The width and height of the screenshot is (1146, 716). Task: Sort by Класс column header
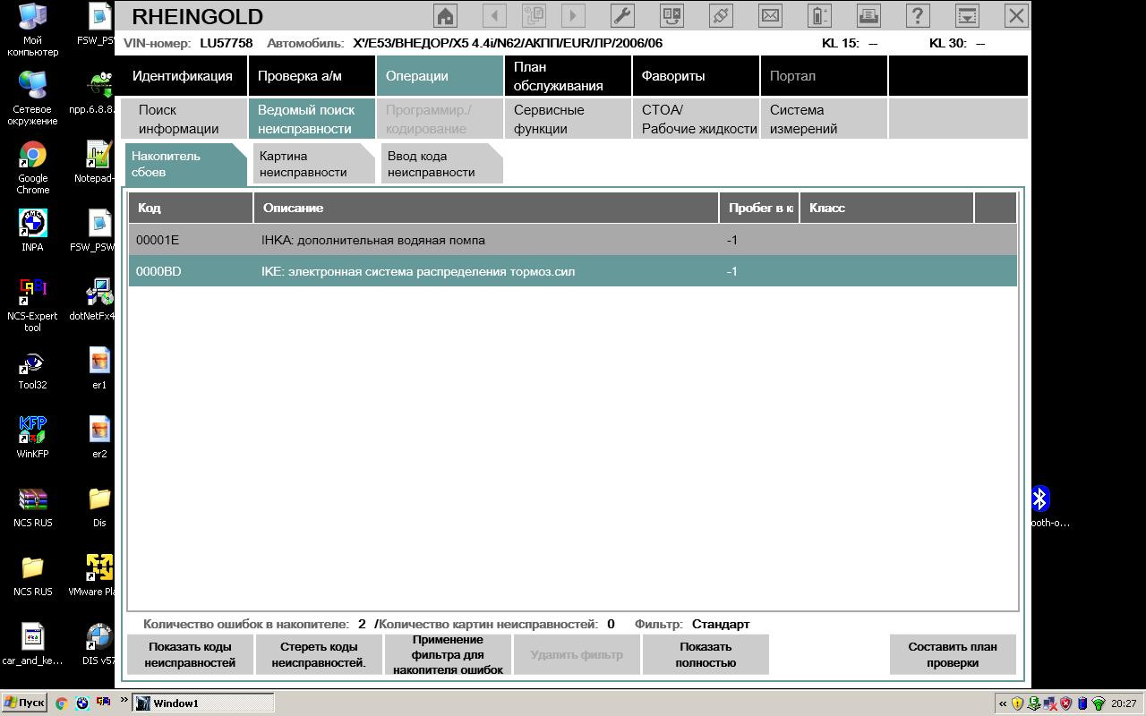click(x=886, y=208)
